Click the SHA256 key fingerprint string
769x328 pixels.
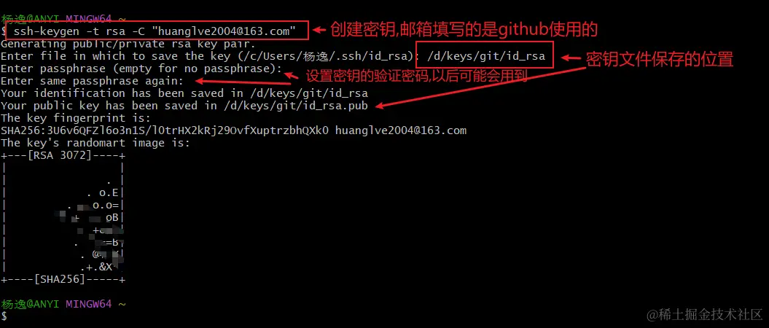(165, 130)
